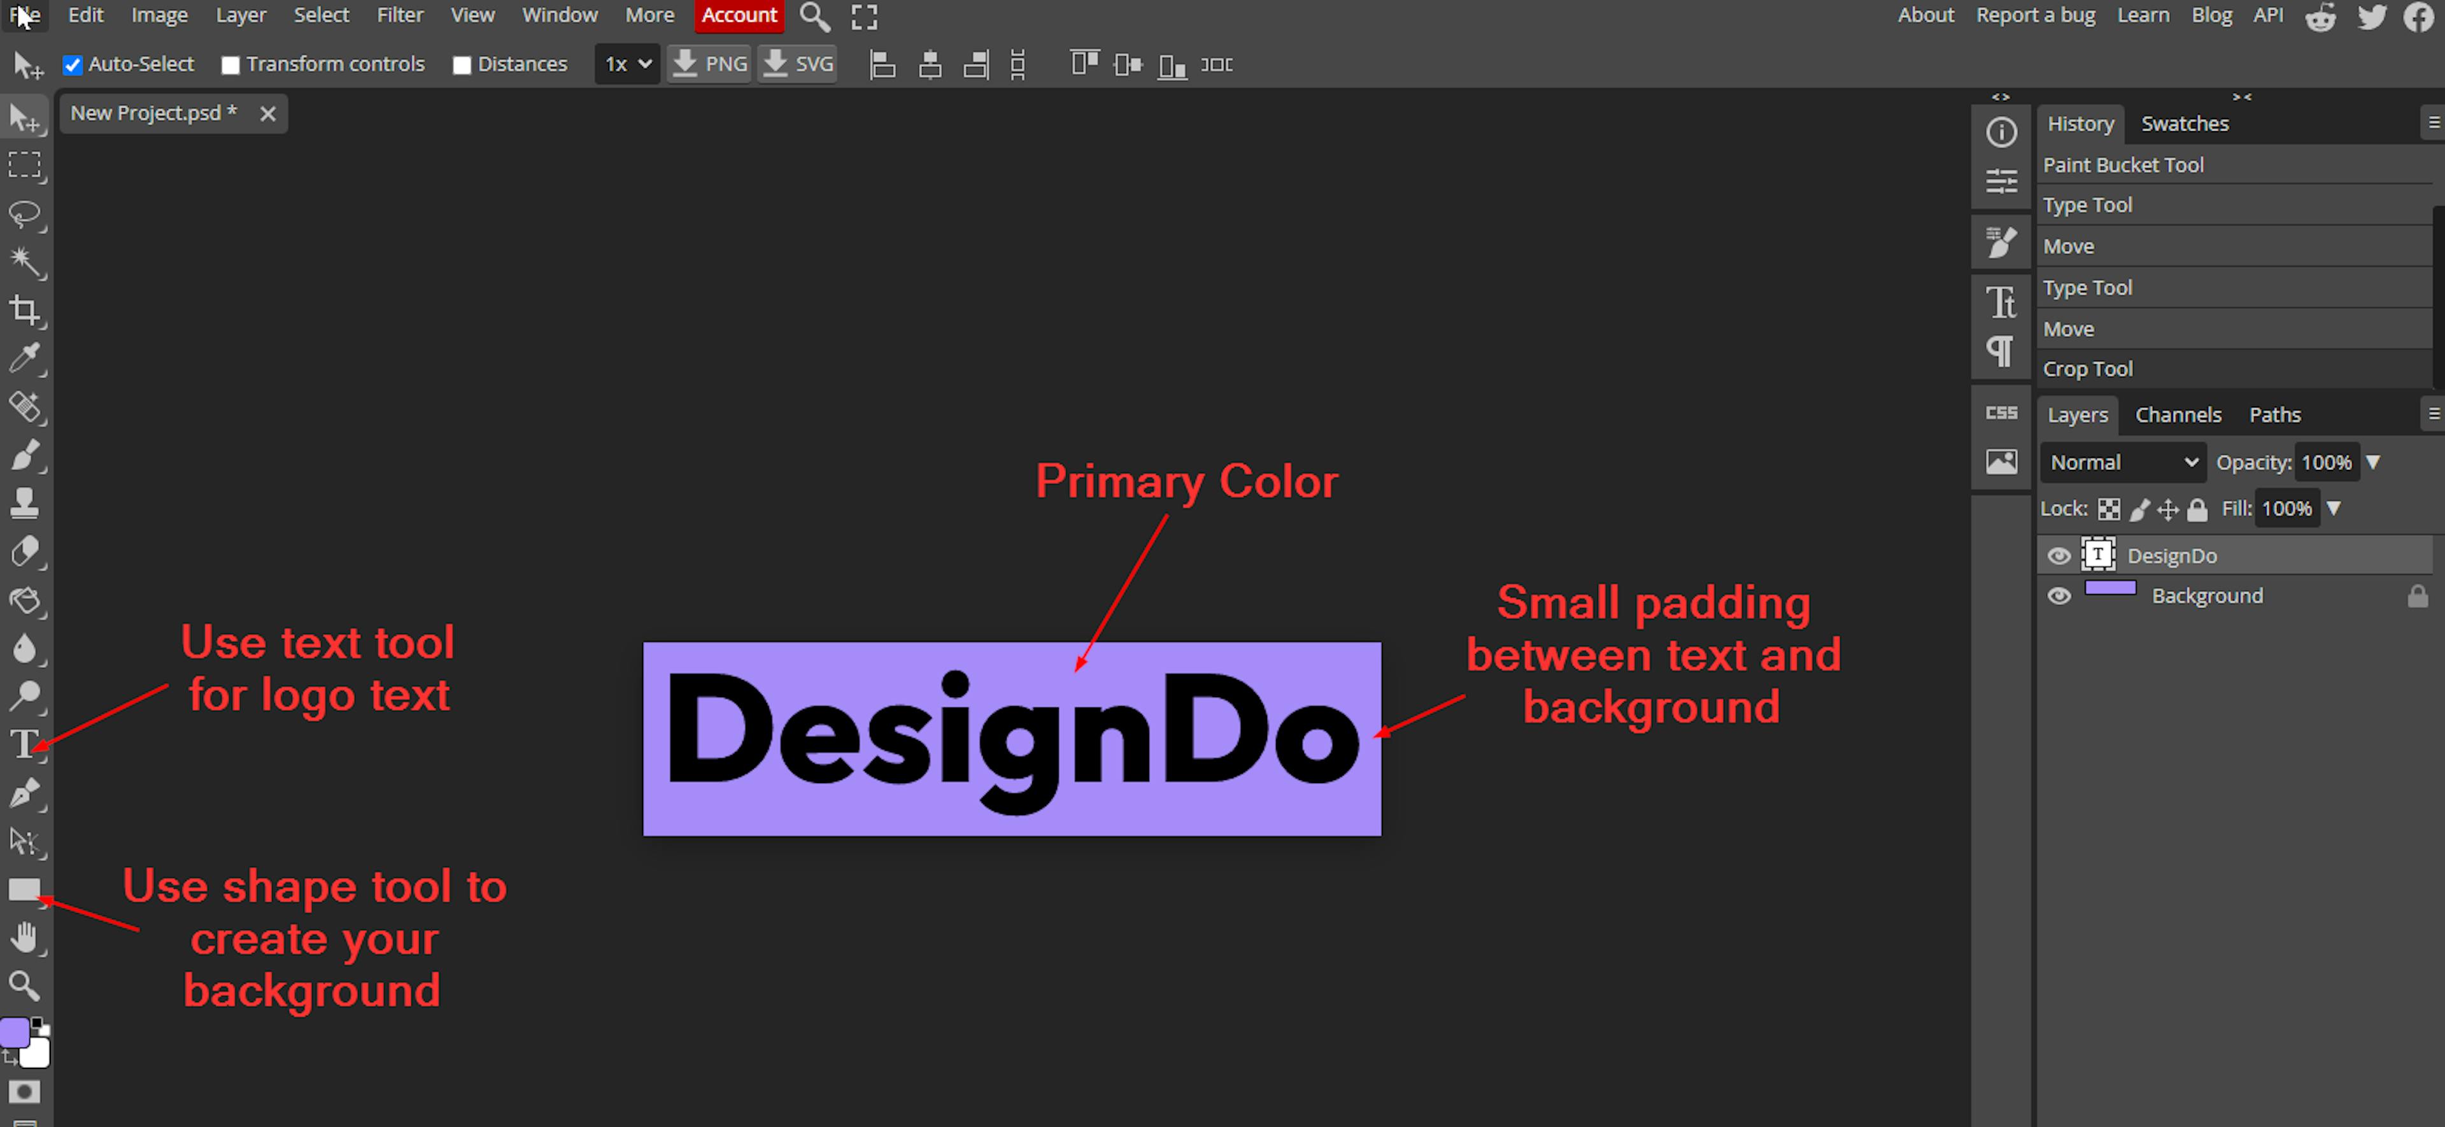Select Paint Bucket Tool history state
Screen dimensions: 2445x1127
click(2123, 165)
